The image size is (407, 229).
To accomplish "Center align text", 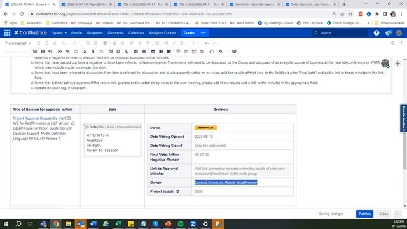I will [139, 43].
